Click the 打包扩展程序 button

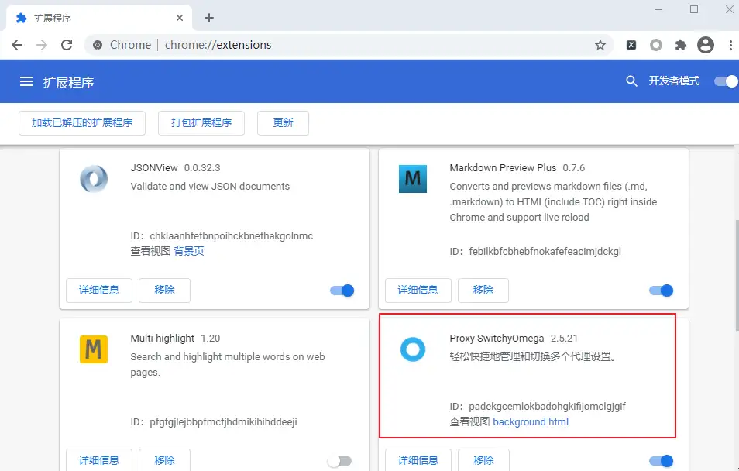(x=201, y=122)
